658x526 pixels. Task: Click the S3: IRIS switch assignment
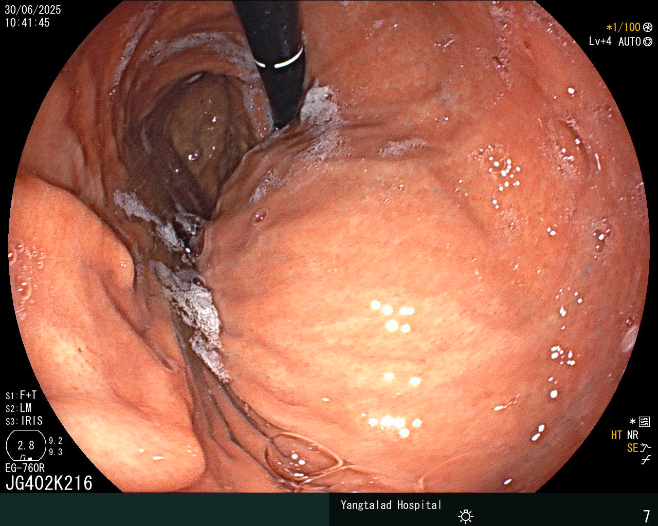(24, 421)
